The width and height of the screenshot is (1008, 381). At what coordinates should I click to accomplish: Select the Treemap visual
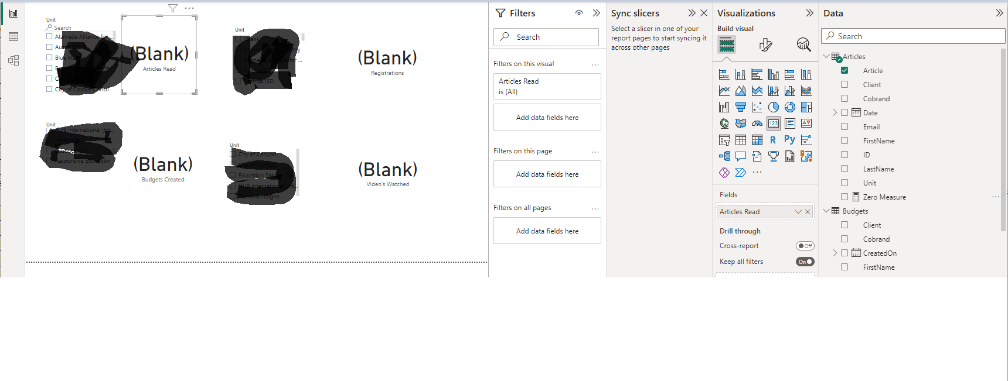pos(806,107)
